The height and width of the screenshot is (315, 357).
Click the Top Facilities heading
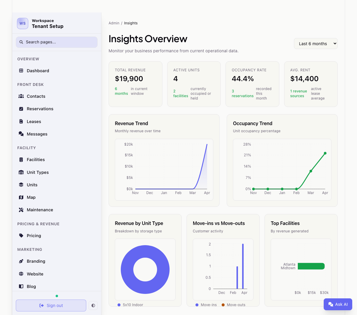click(x=285, y=223)
